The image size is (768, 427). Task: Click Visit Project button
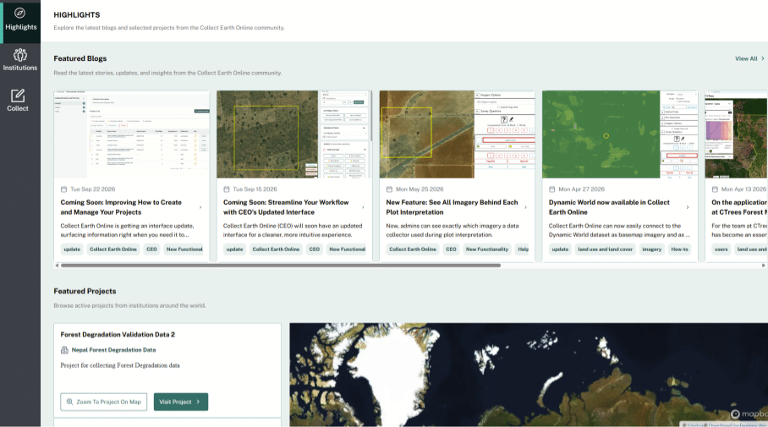(x=181, y=402)
